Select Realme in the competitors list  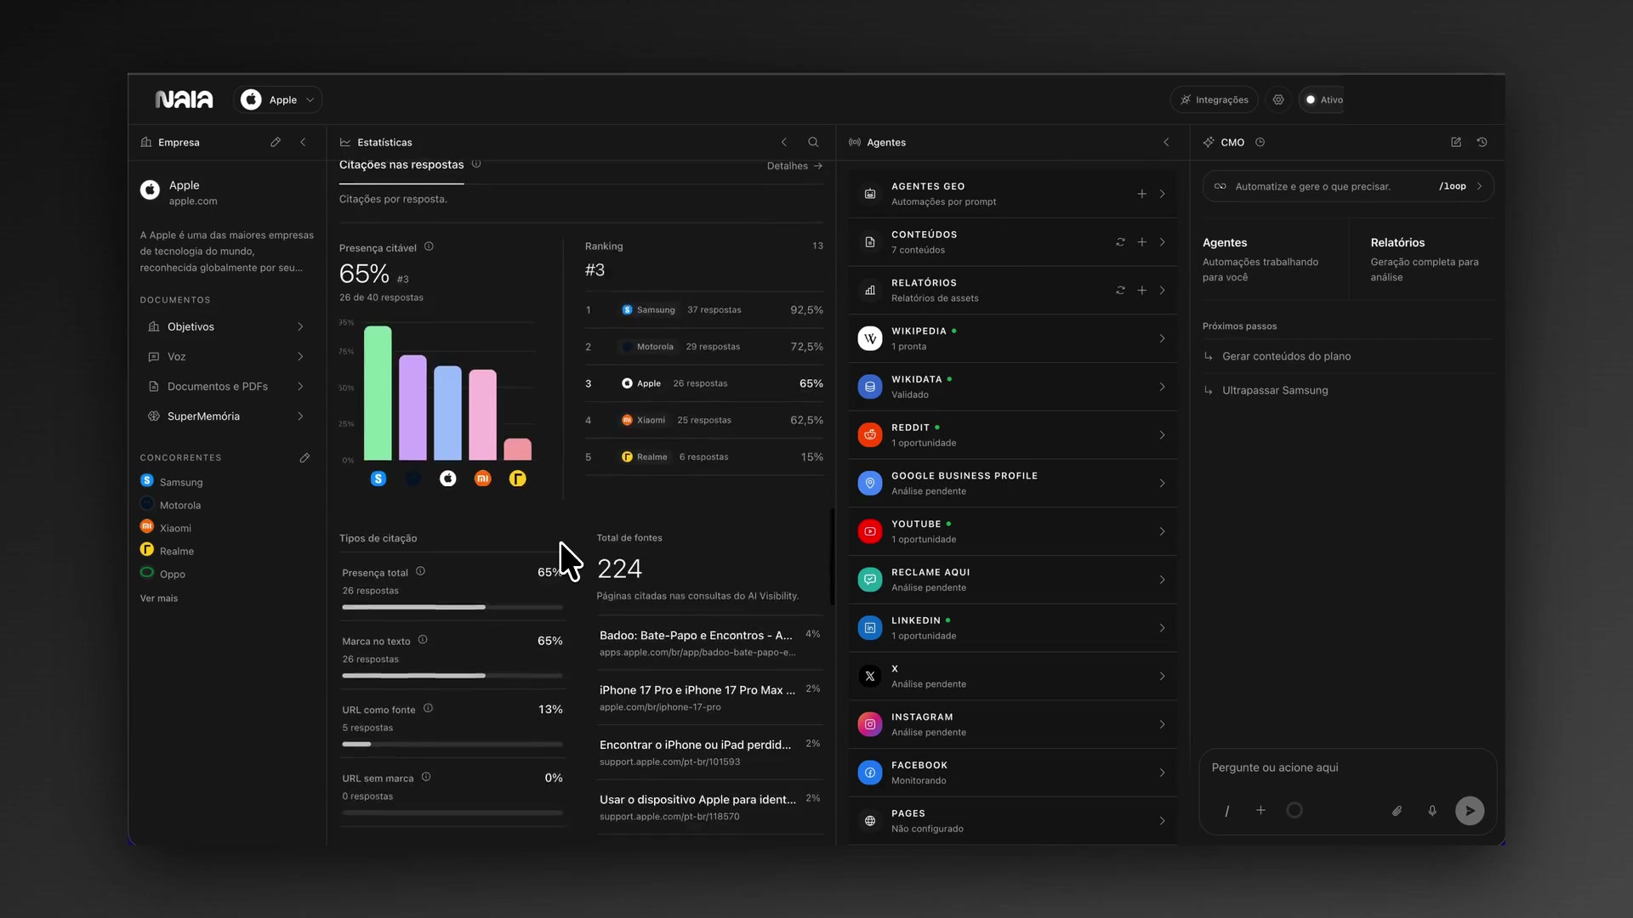click(168, 551)
